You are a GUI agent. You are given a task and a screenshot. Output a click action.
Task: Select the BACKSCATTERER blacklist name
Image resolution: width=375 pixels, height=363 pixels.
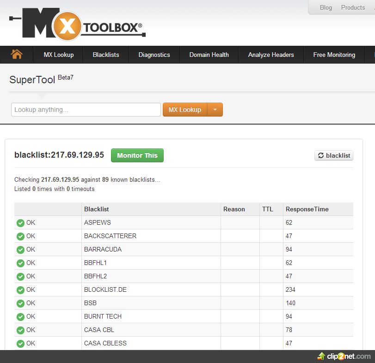pos(110,236)
